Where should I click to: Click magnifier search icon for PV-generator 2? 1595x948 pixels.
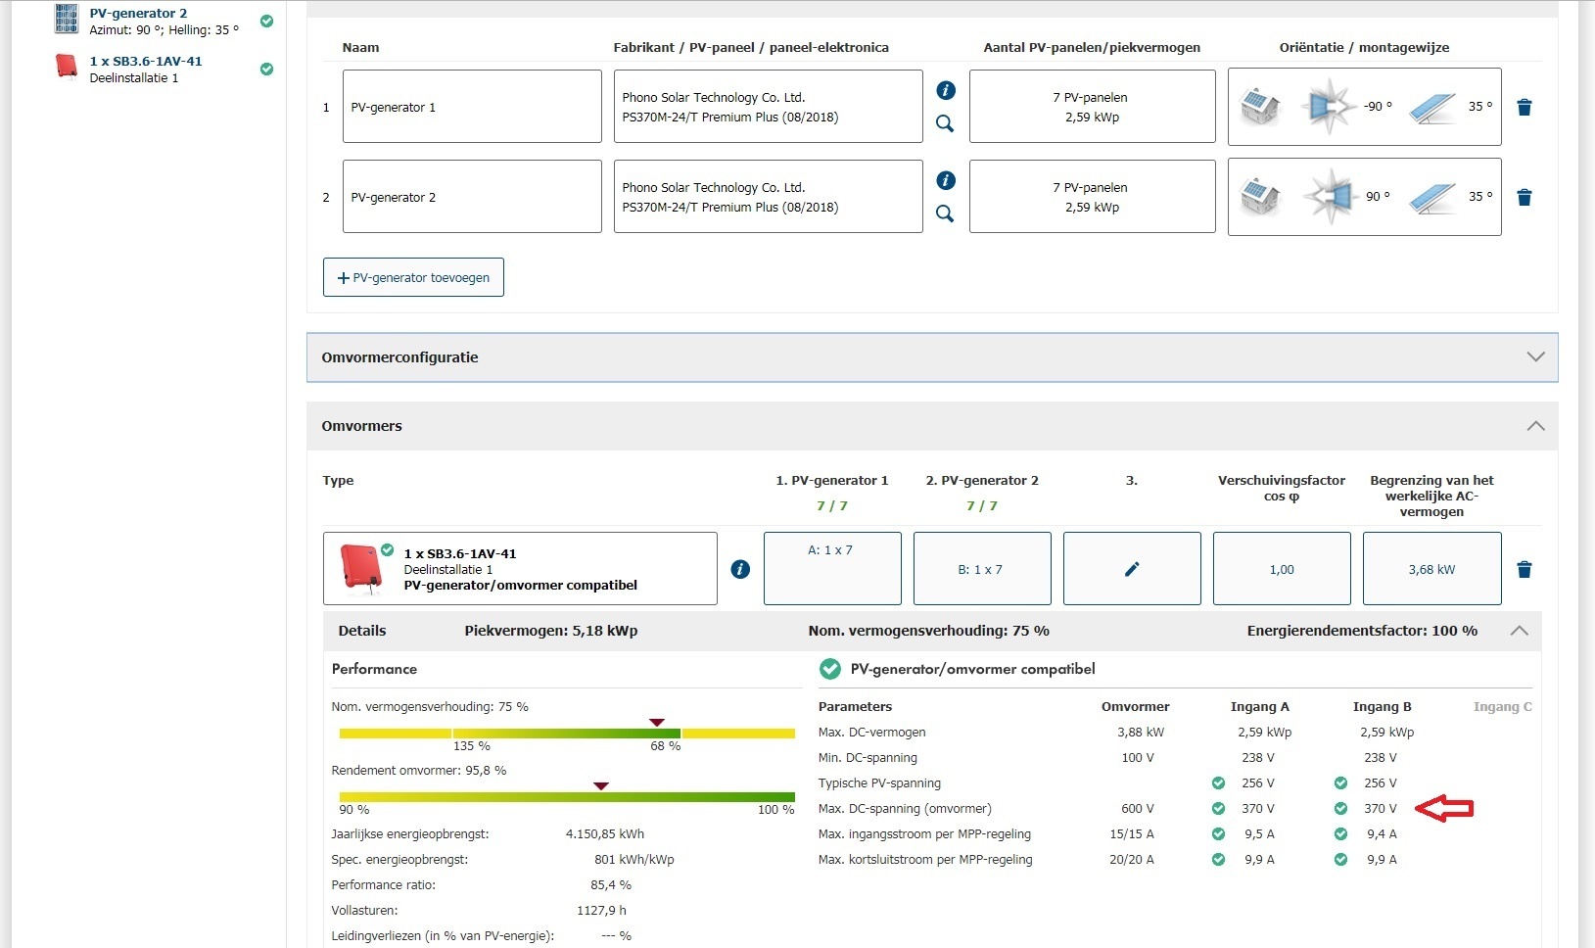click(945, 213)
